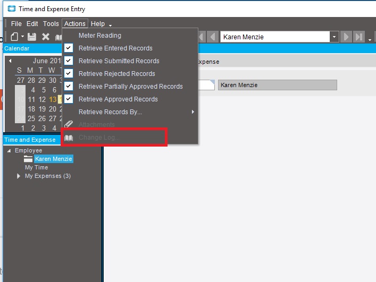This screenshot has height=282, width=376.
Task: Uncheck Retrieve Approved Records
Action: click(69, 99)
